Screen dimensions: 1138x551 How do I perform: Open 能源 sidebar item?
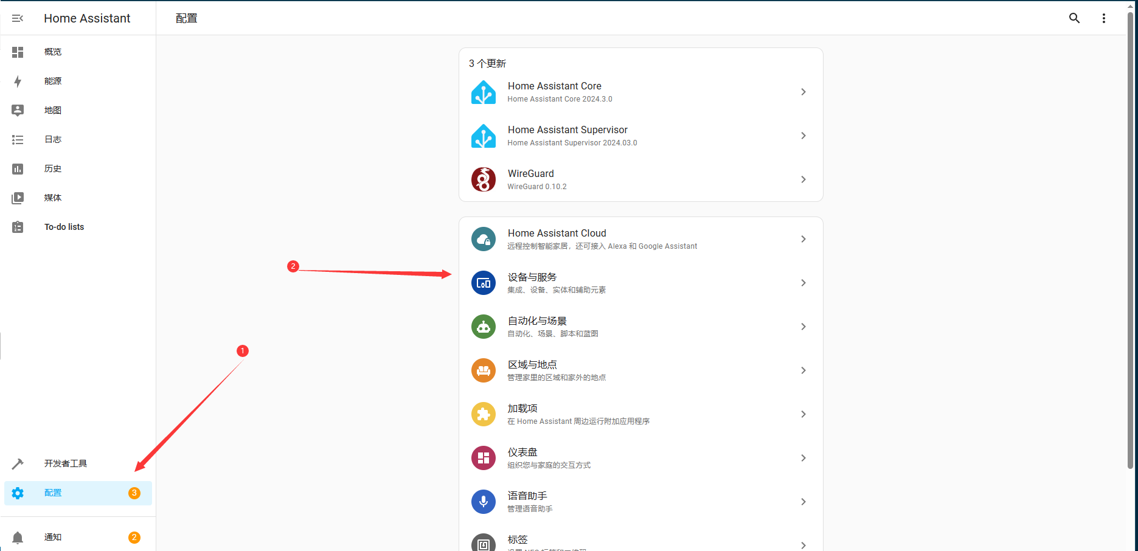point(53,81)
